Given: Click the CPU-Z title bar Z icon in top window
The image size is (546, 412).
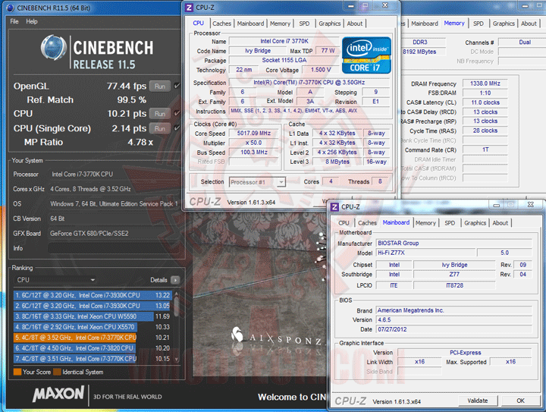Looking at the screenshot, I should point(189,8).
